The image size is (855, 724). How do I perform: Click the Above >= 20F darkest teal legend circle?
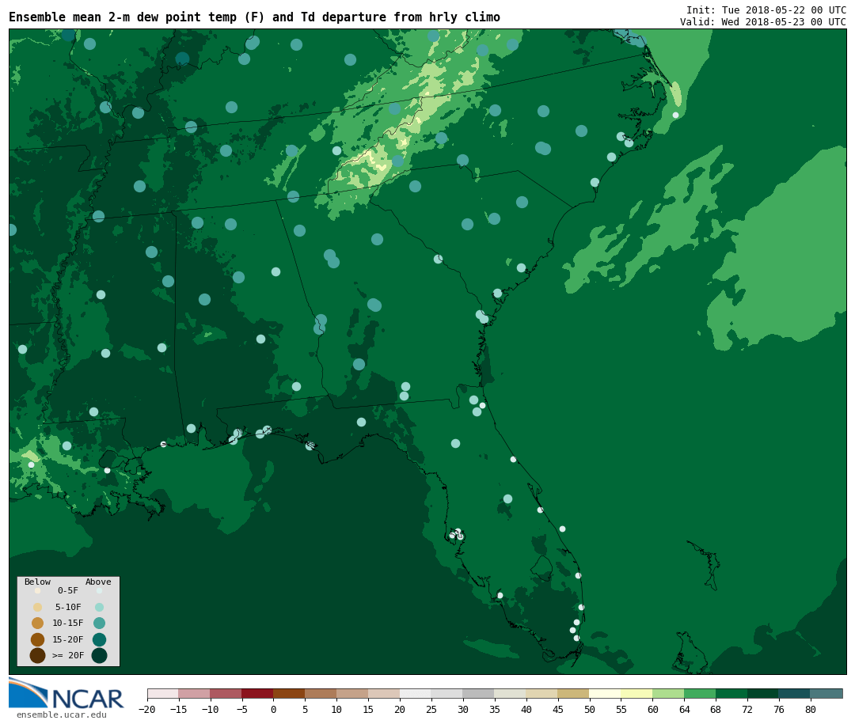[99, 655]
